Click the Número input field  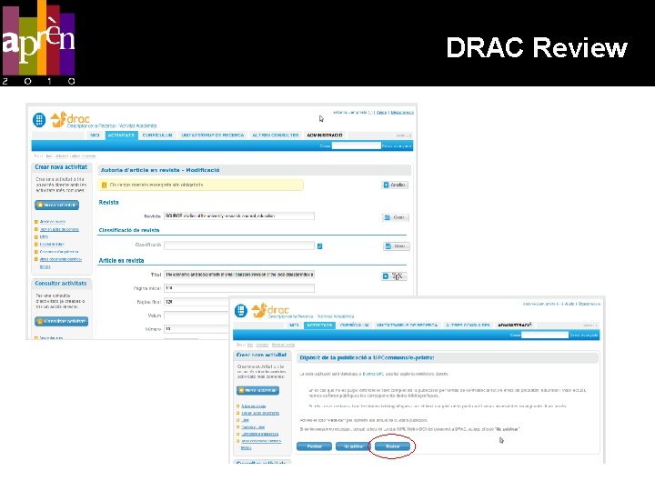click(x=196, y=329)
